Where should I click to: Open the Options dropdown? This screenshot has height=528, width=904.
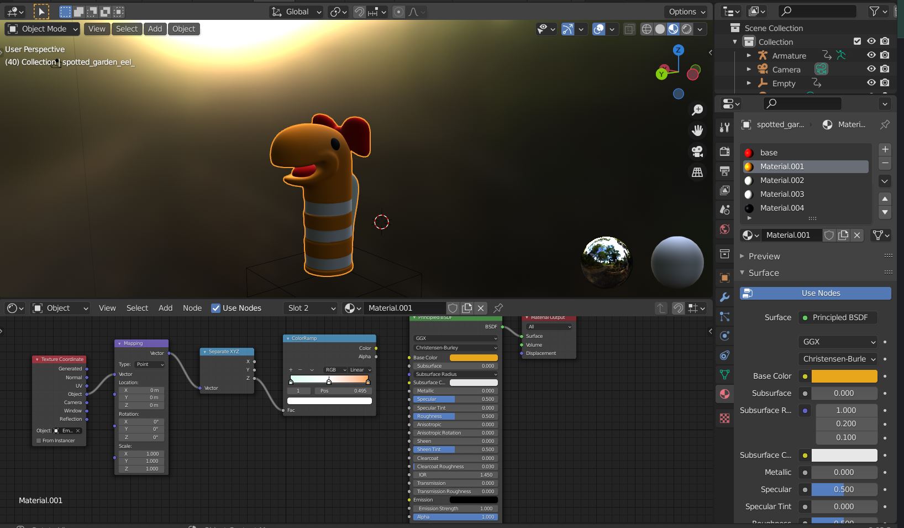pyautogui.click(x=686, y=12)
